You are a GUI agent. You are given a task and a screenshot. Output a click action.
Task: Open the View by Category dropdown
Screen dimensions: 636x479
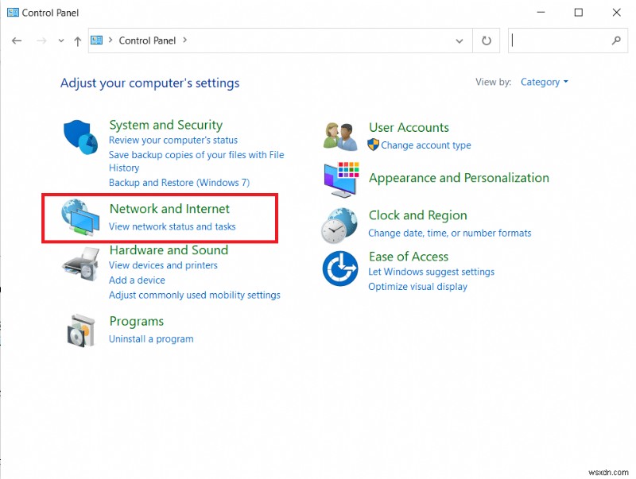click(x=544, y=82)
